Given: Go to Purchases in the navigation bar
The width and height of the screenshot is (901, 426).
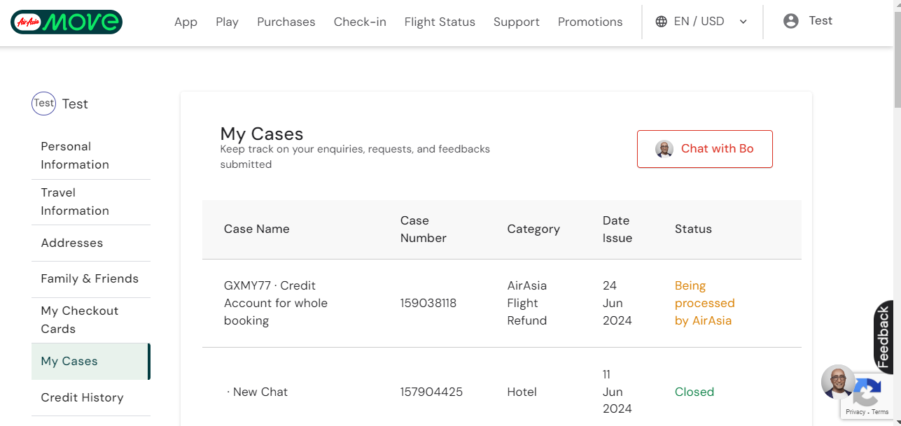Looking at the screenshot, I should point(286,22).
